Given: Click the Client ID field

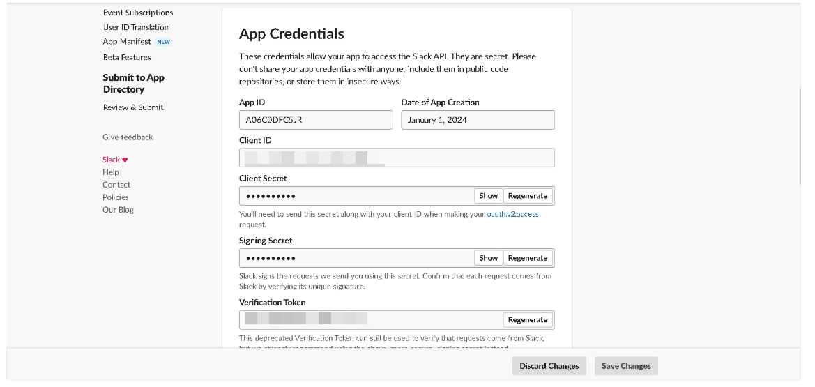Looking at the screenshot, I should pyautogui.click(x=397, y=158).
